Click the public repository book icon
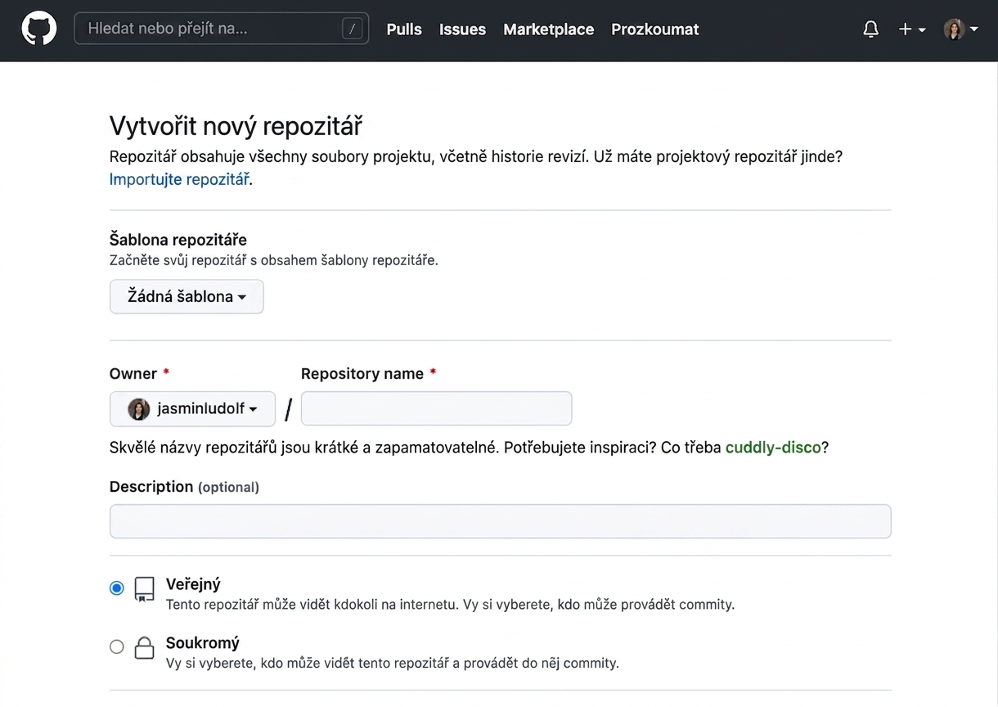Screen dimensions: 998x707 pos(144,589)
